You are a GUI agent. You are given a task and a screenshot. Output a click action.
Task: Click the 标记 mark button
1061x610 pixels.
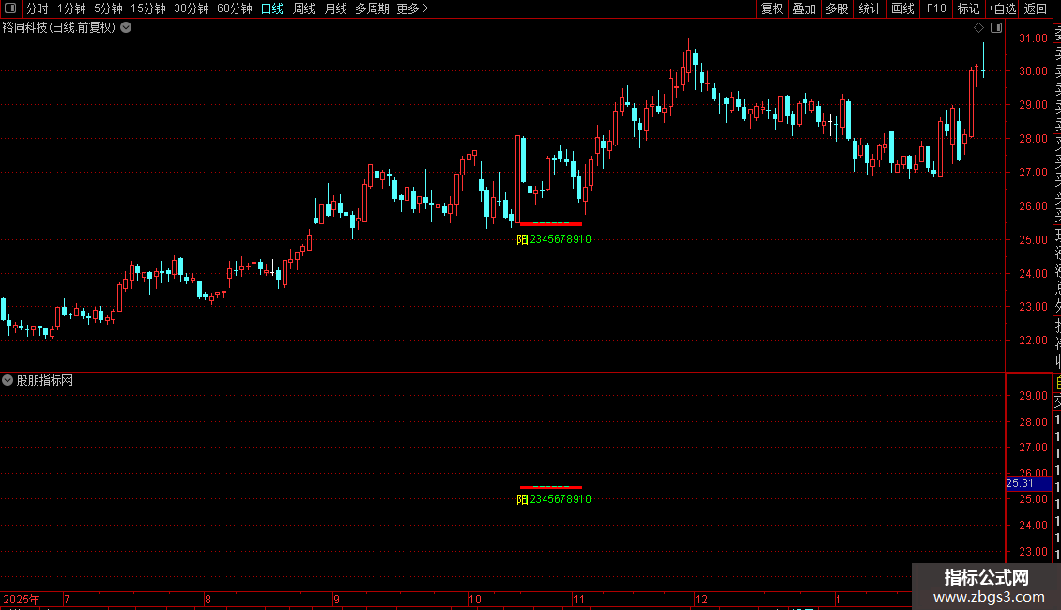point(968,8)
